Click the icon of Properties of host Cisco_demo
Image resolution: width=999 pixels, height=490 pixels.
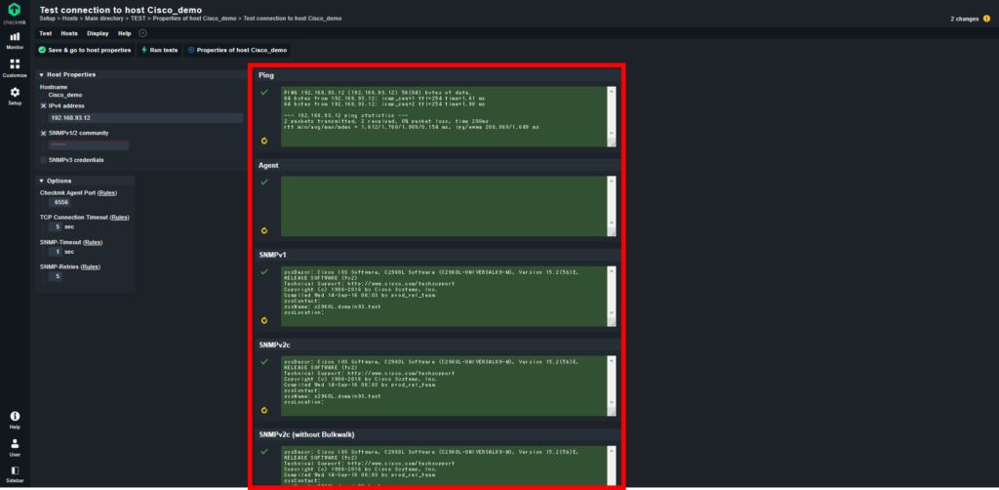(x=191, y=50)
